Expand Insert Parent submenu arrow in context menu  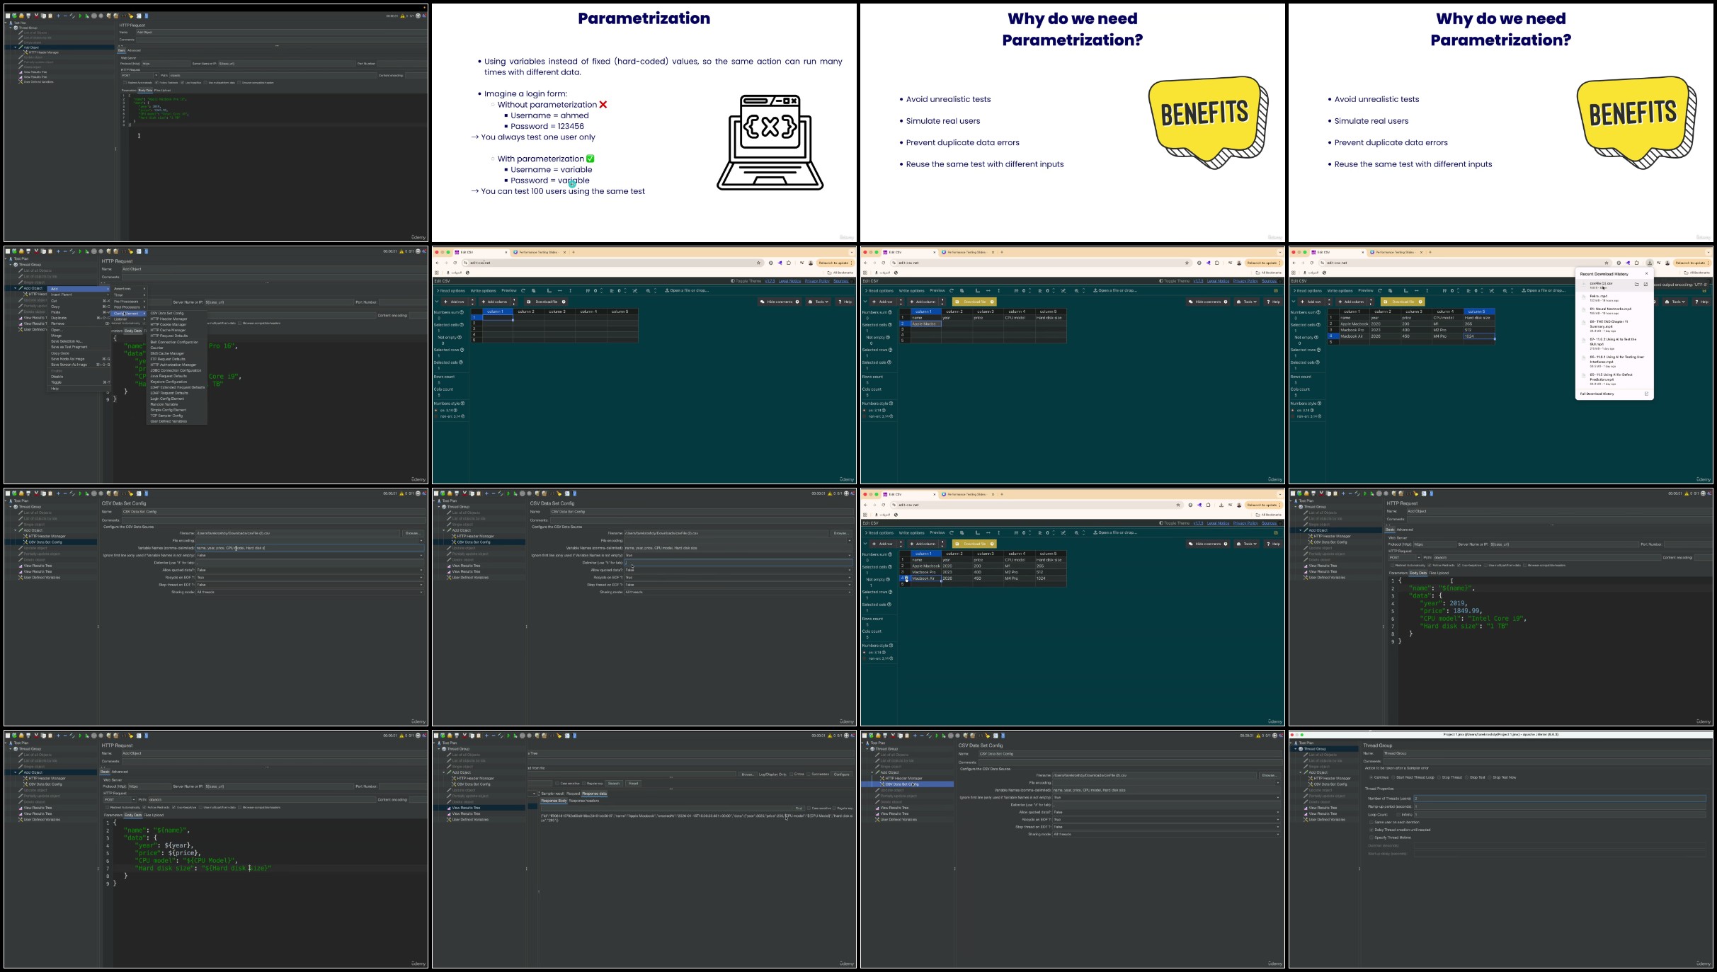108,295
